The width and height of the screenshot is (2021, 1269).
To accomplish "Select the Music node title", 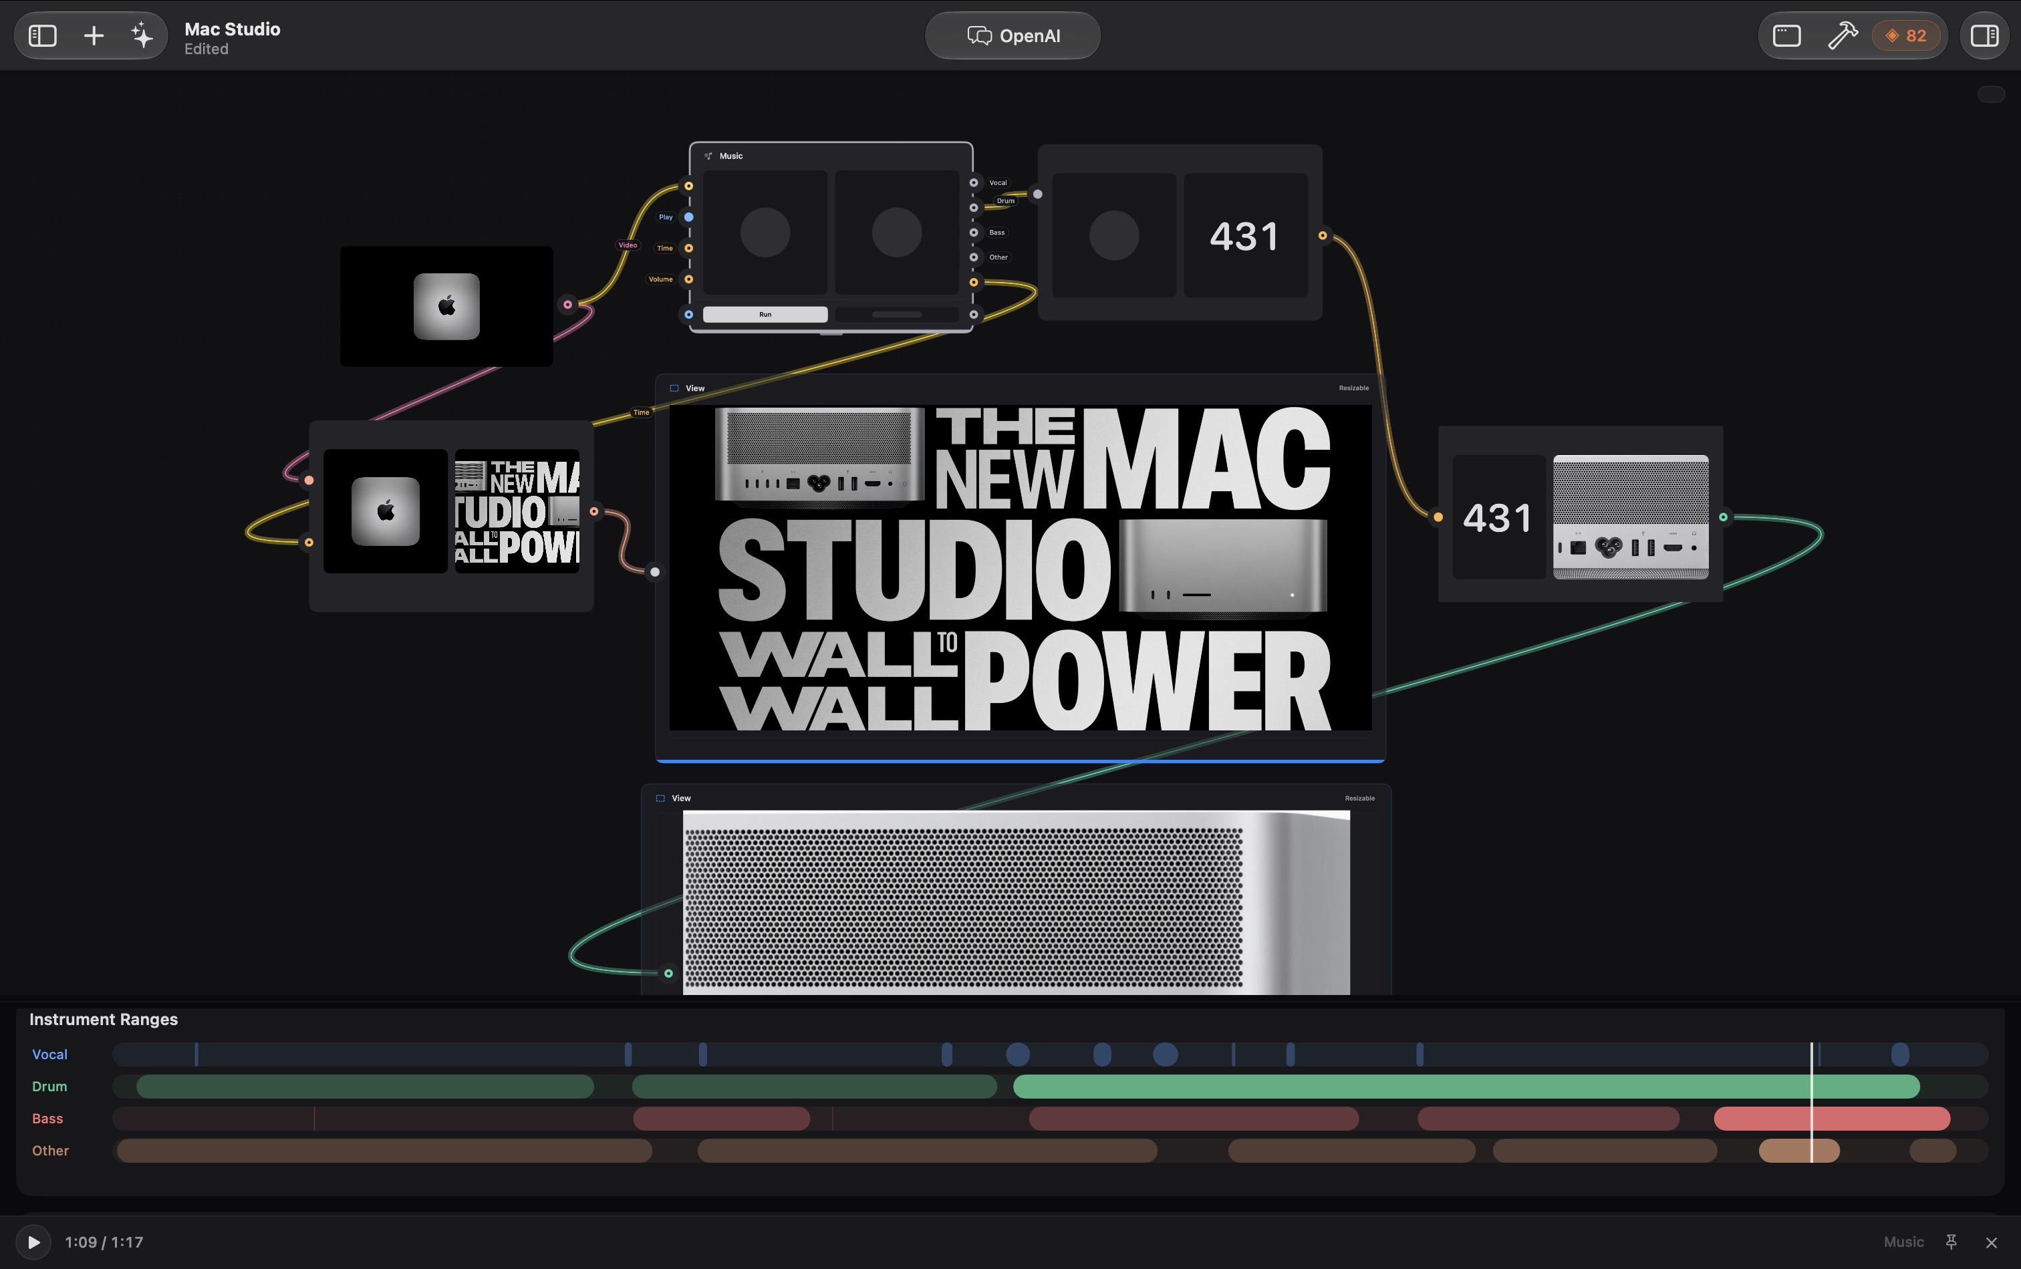I will tap(731, 156).
